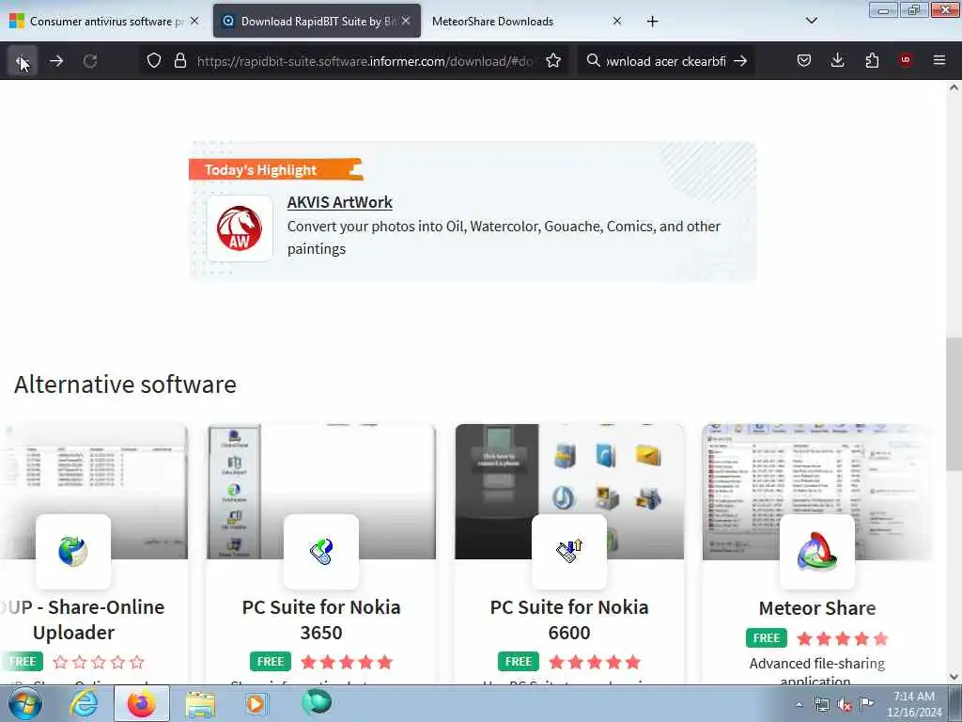Image resolution: width=962 pixels, height=722 pixels.
Task: Select the Download RapidBIT Suite tab
Action: [318, 22]
